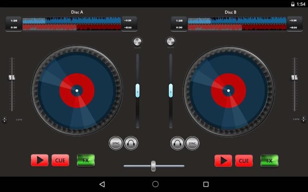Click the Disc A vertical volume fader handle
The width and height of the screenshot is (308, 192).
tap(138, 90)
